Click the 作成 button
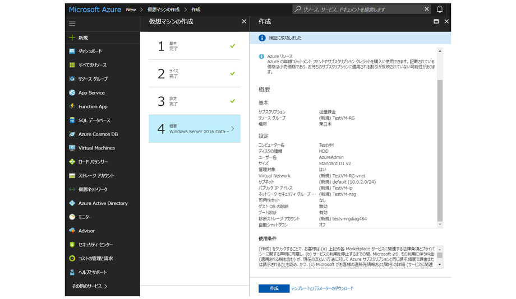Viewport: 516px width, 299px height. click(274, 288)
